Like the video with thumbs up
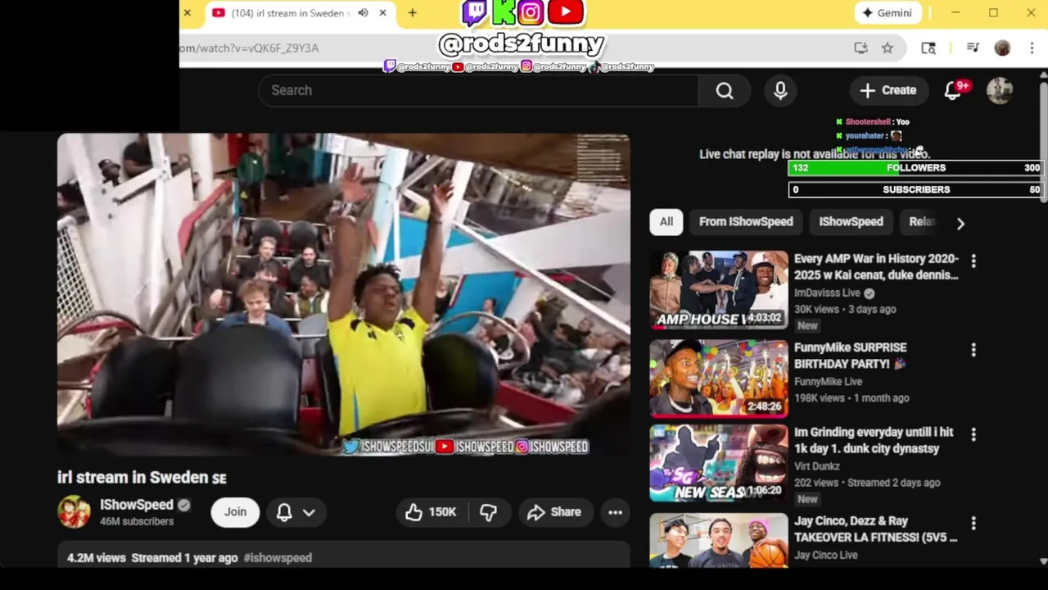This screenshot has width=1048, height=590. [431, 512]
